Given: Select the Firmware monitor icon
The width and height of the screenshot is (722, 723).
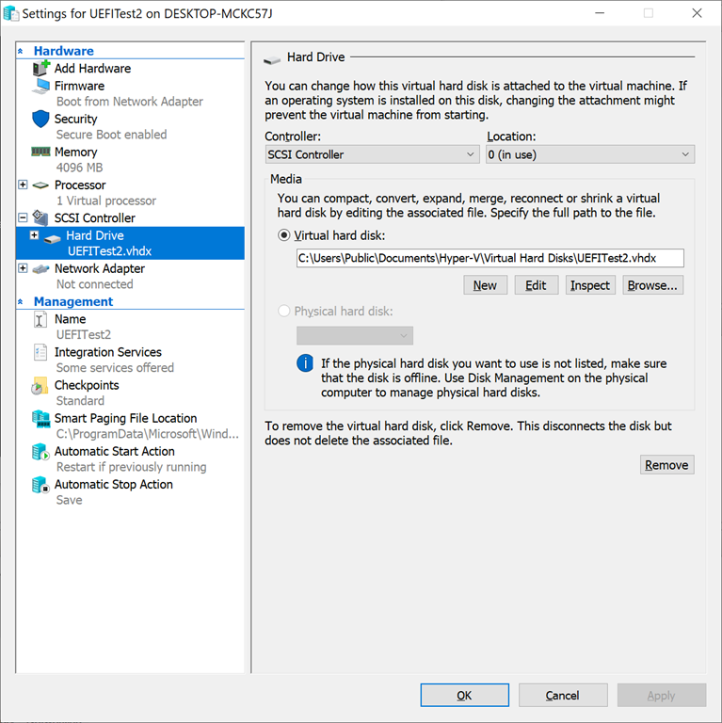Looking at the screenshot, I should (40, 86).
